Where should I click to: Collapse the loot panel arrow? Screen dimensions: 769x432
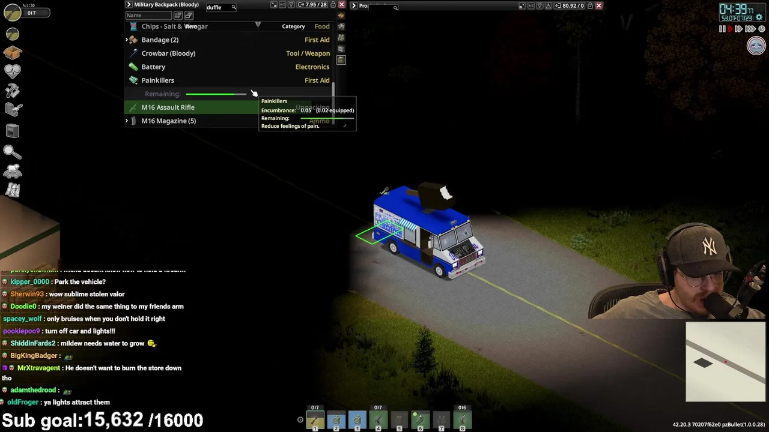[x=354, y=5]
